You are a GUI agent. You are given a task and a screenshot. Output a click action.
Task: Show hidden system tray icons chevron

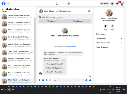108,89
